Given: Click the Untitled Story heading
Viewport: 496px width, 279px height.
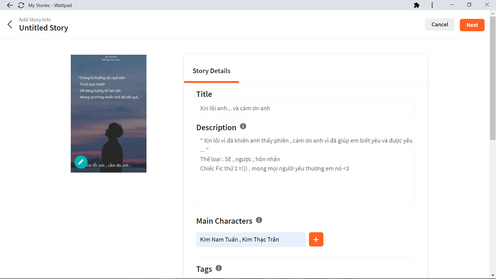Looking at the screenshot, I should click(44, 28).
